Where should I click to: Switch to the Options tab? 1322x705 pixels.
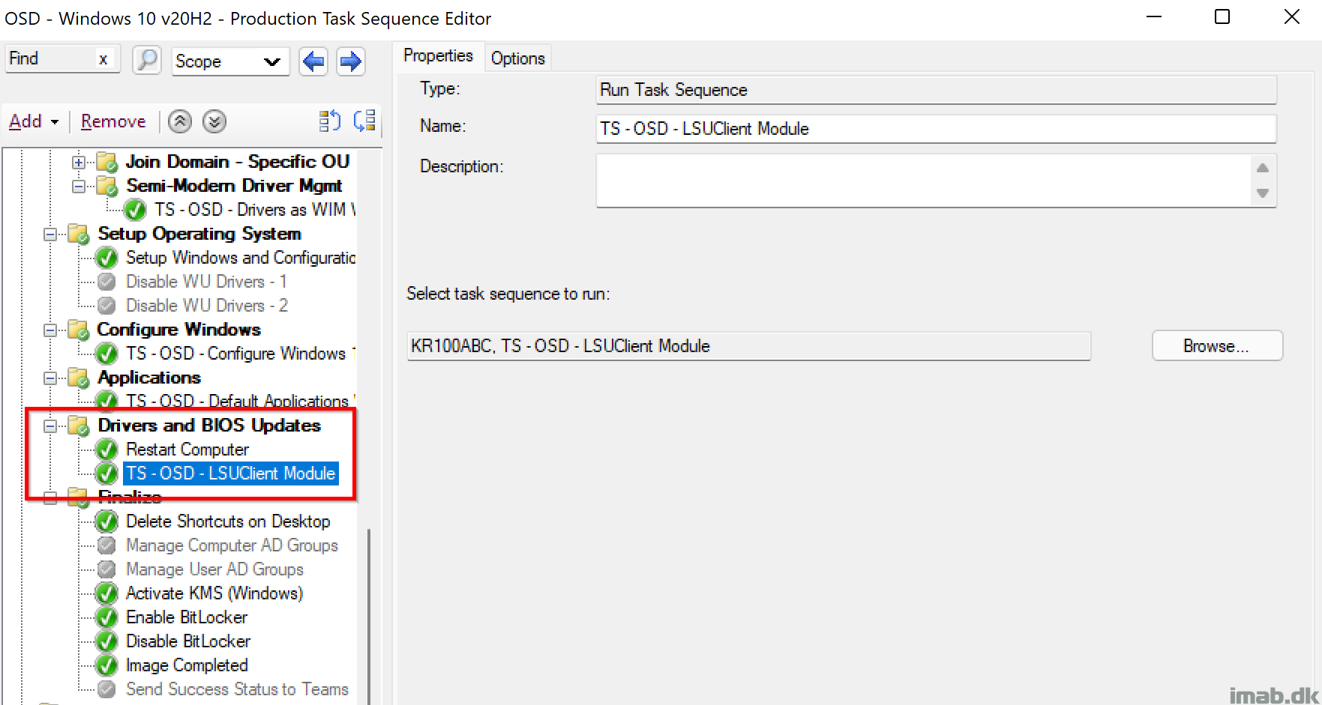point(517,58)
